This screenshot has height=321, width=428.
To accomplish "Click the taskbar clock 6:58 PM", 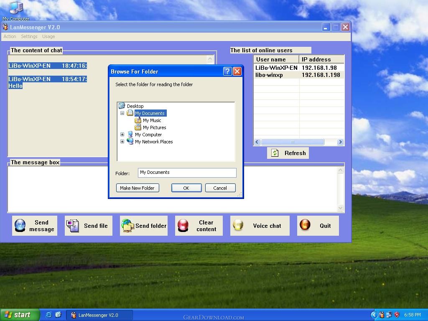I will coord(413,315).
